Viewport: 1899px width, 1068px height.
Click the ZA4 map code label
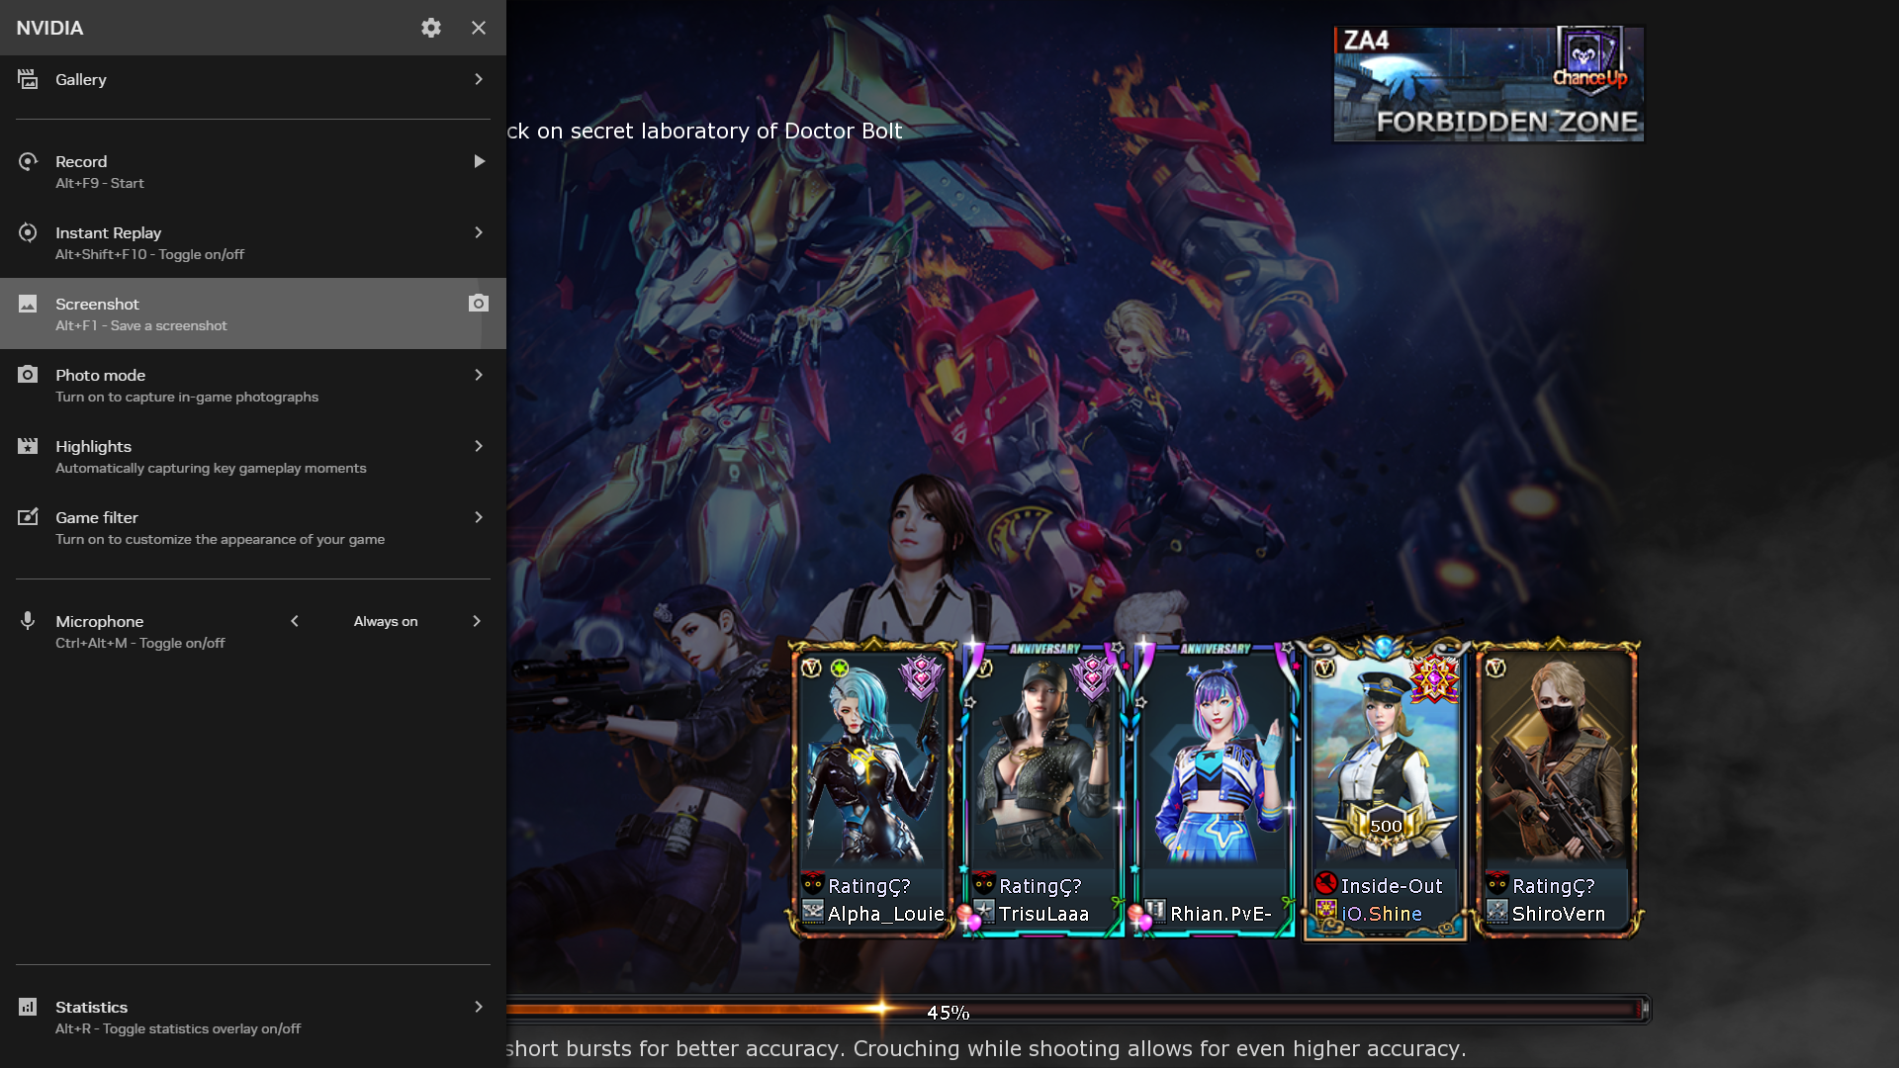click(1367, 41)
